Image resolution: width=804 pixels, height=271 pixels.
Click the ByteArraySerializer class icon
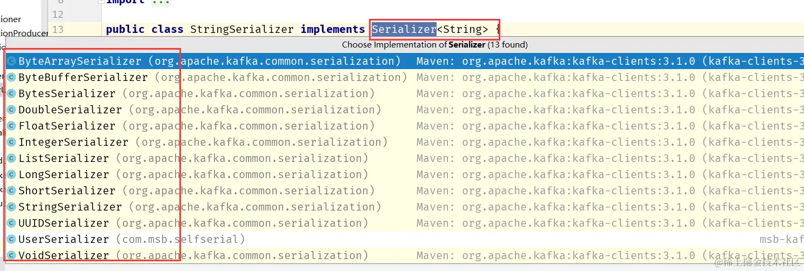(x=11, y=61)
